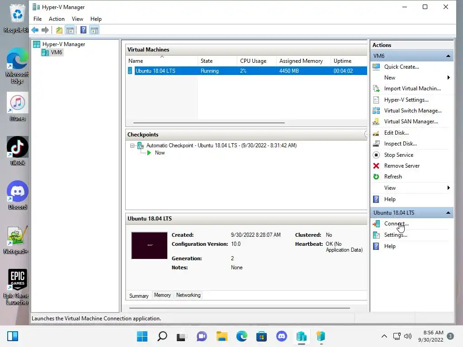Image resolution: width=463 pixels, height=347 pixels.
Task: Click the Edit Disk icon
Action: [x=376, y=133]
